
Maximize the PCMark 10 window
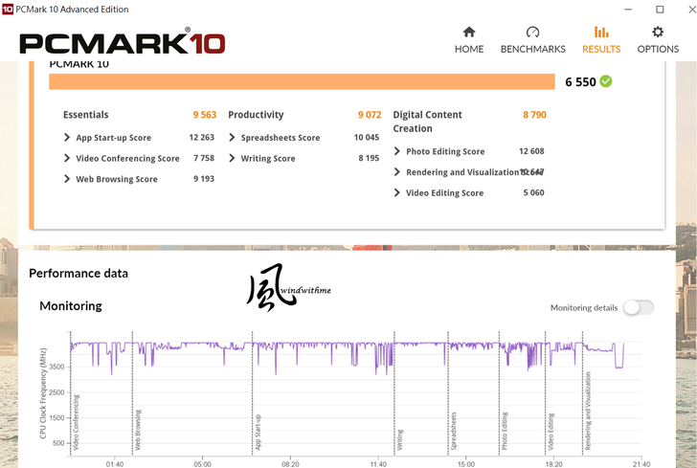pyautogui.click(x=660, y=10)
